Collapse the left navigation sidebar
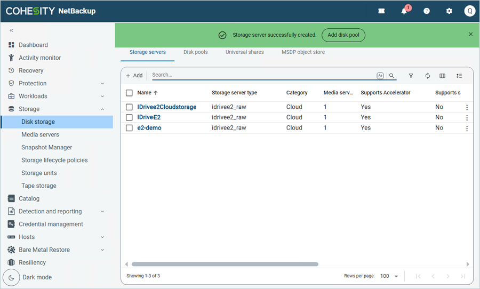Image resolution: width=480 pixels, height=289 pixels. tap(11, 30)
